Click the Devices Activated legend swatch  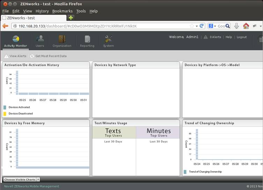[x=5, y=107]
